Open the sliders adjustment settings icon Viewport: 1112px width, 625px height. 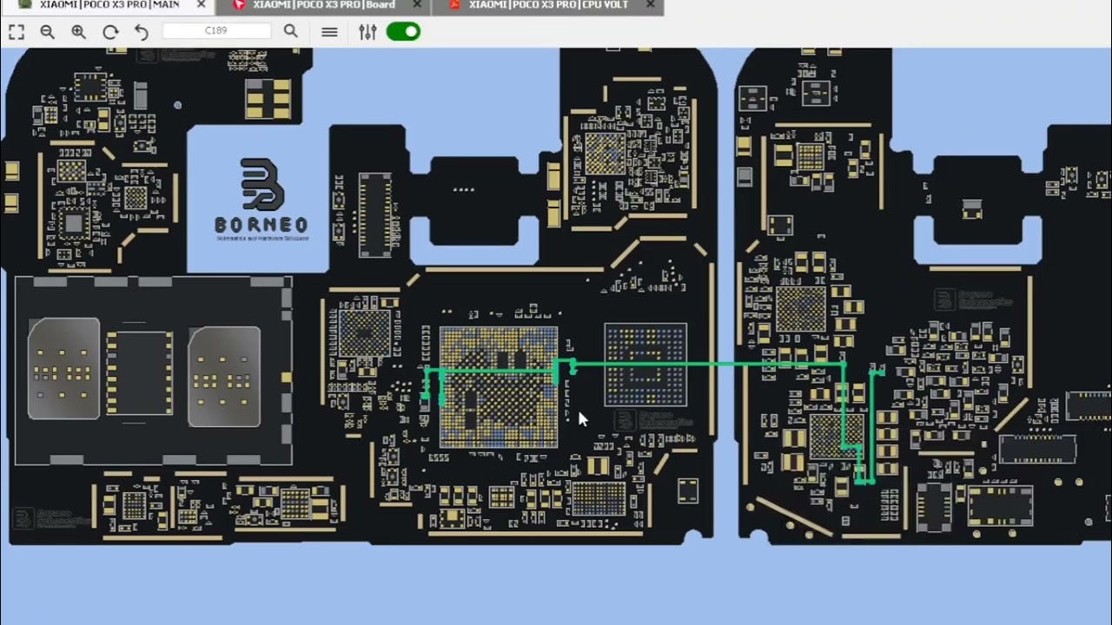tap(367, 32)
